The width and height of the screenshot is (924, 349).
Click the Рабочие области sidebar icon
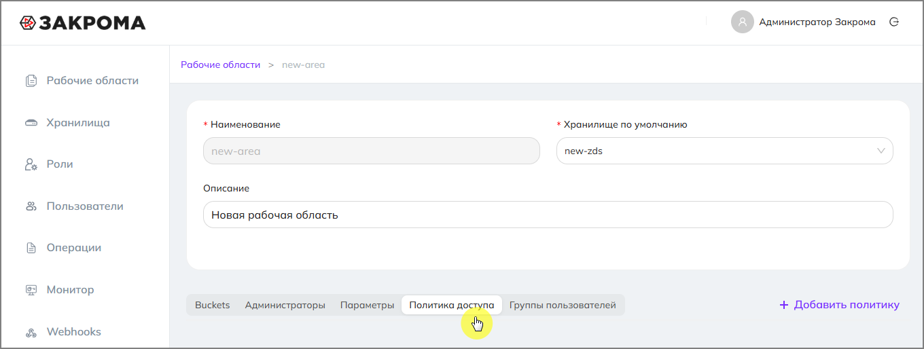click(31, 81)
